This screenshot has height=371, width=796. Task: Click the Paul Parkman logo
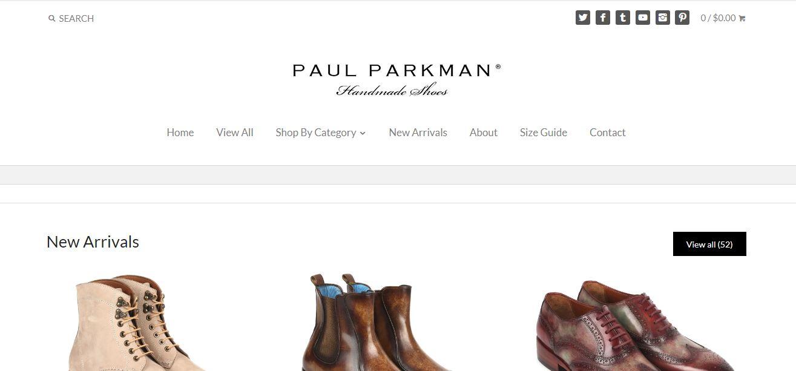pyautogui.click(x=397, y=80)
